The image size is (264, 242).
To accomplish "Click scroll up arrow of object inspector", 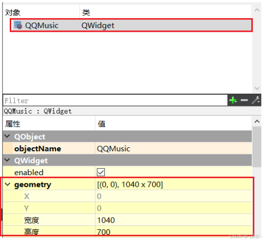I will click(x=257, y=10).
